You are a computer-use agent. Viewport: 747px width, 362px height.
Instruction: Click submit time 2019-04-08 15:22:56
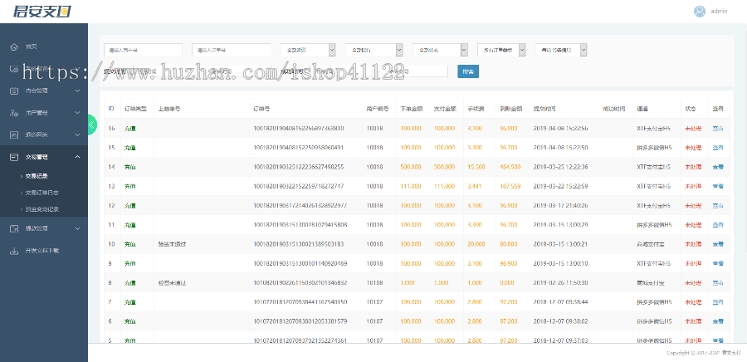pyautogui.click(x=560, y=129)
